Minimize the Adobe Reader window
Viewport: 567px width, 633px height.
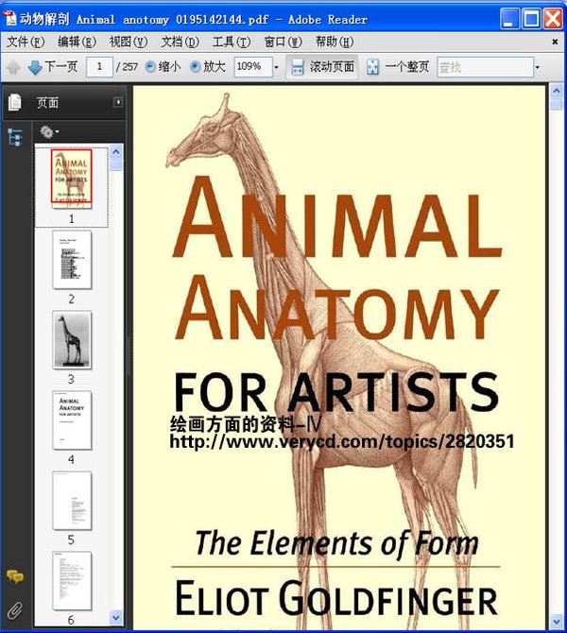tap(509, 19)
